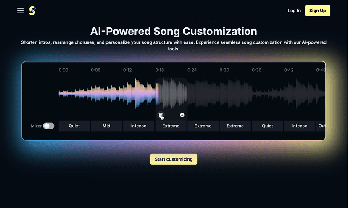Click the Start customizing button

click(x=174, y=159)
